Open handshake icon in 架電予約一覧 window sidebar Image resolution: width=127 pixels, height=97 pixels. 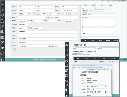[x=67, y=85]
